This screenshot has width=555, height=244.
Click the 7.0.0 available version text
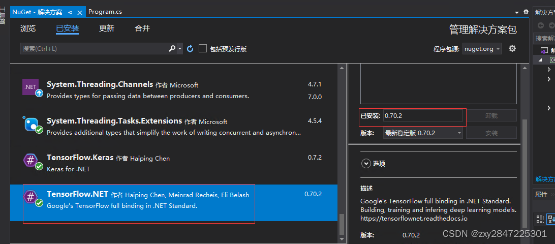(x=315, y=97)
